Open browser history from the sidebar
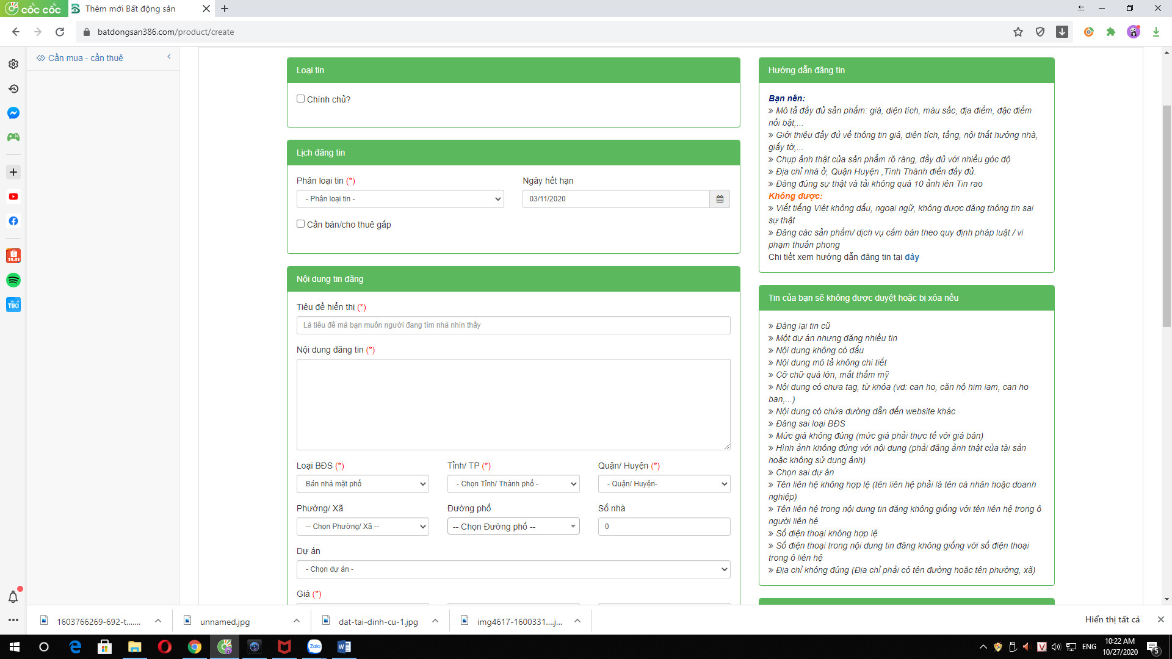The width and height of the screenshot is (1172, 659). (x=13, y=88)
